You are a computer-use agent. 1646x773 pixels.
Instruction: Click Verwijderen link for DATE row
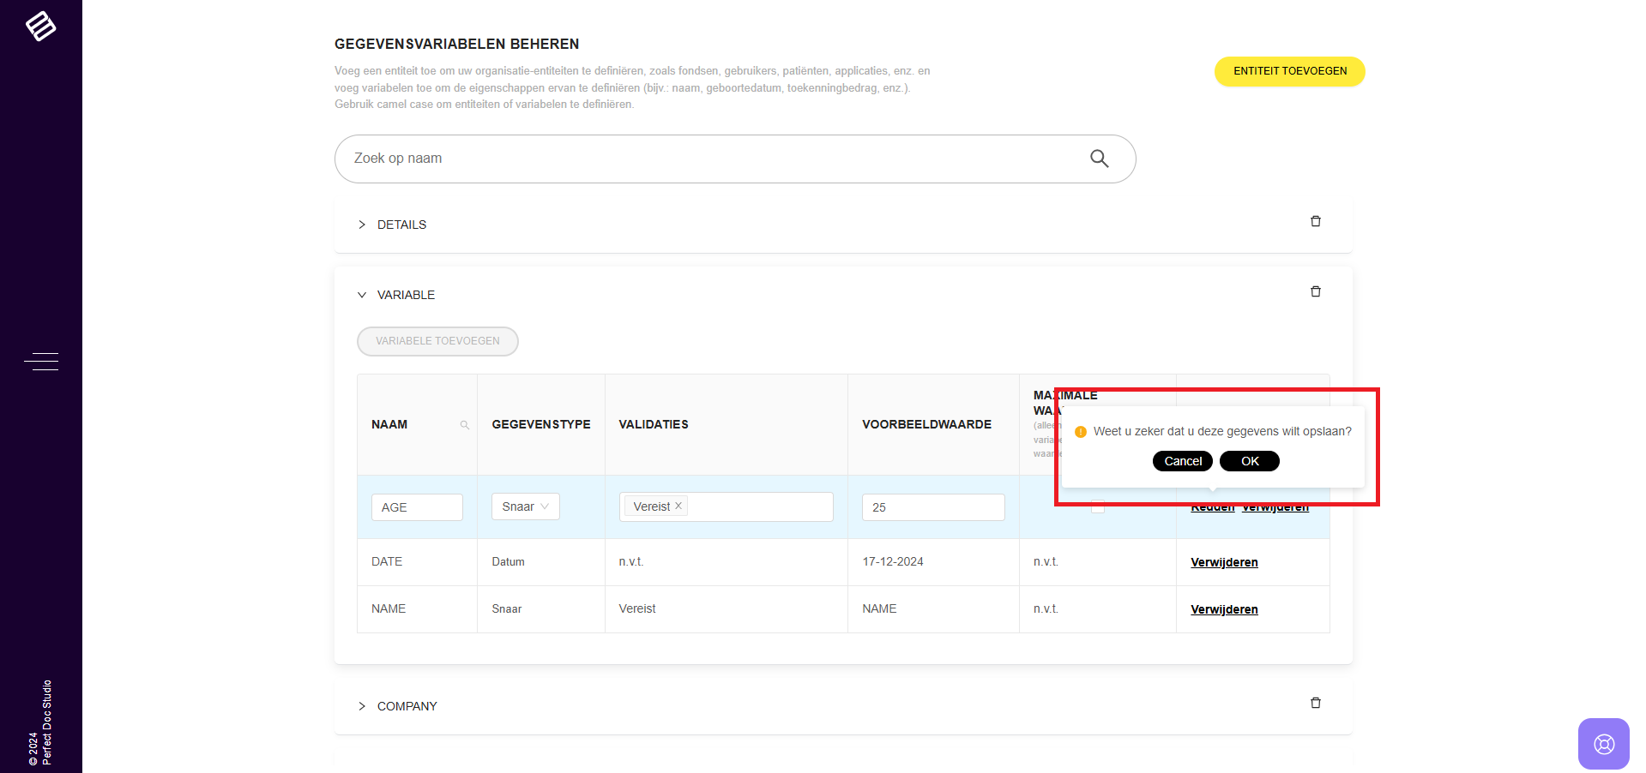pos(1224,562)
